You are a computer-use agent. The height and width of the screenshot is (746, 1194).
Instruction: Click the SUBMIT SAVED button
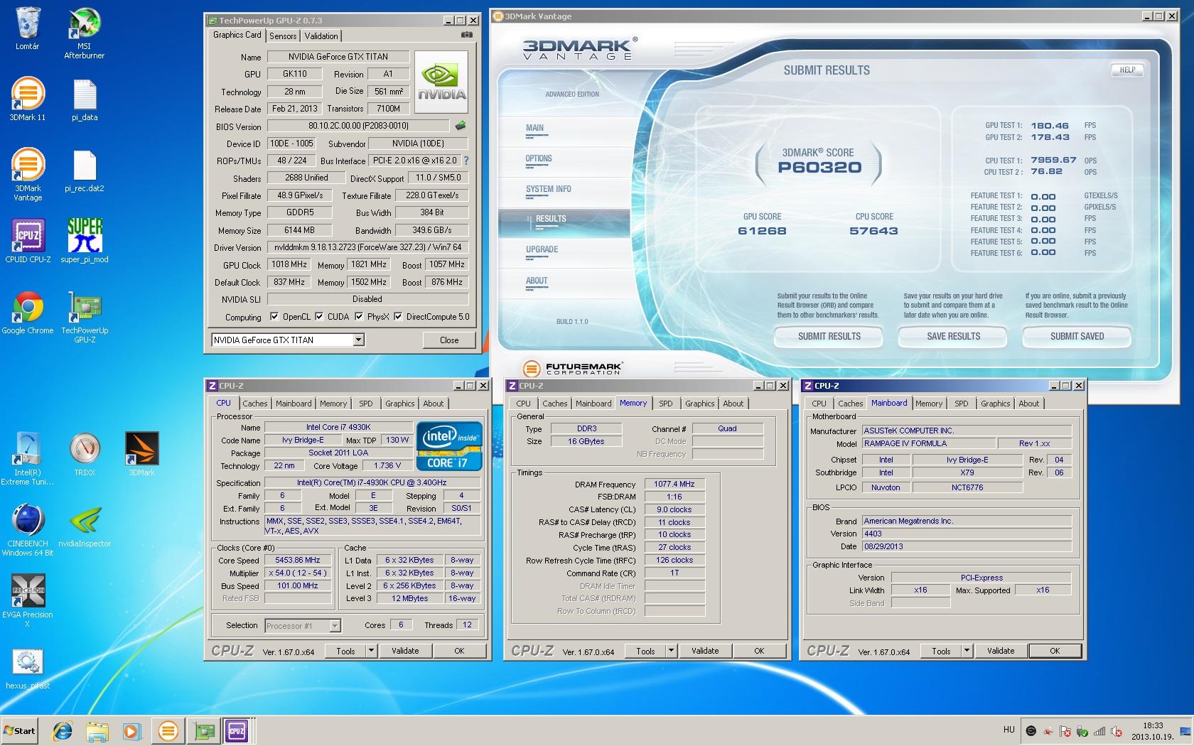1077,337
